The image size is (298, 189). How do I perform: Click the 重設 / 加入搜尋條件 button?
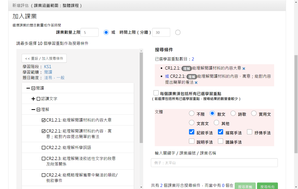pos(44,59)
